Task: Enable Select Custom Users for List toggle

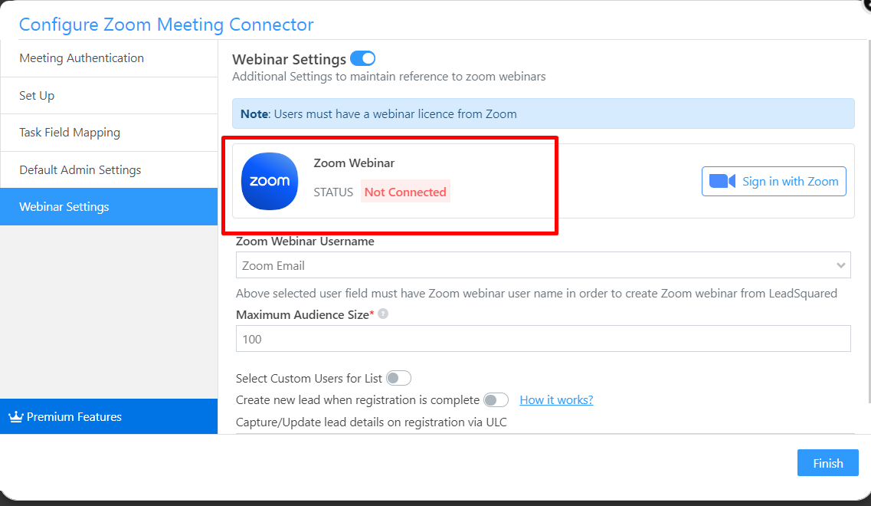Action: coord(398,378)
